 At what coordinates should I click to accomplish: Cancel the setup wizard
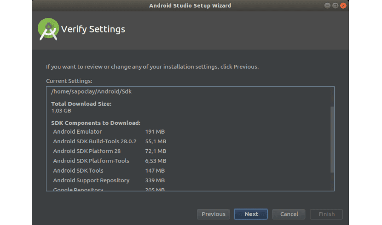289,214
